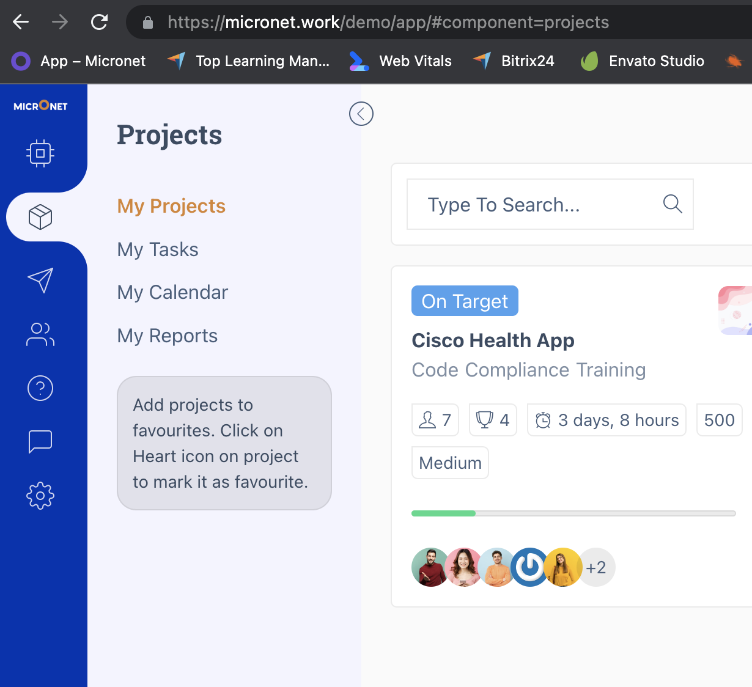Click the 3 days, 8 hours time badge
Image resolution: width=752 pixels, height=687 pixels.
[x=606, y=420]
